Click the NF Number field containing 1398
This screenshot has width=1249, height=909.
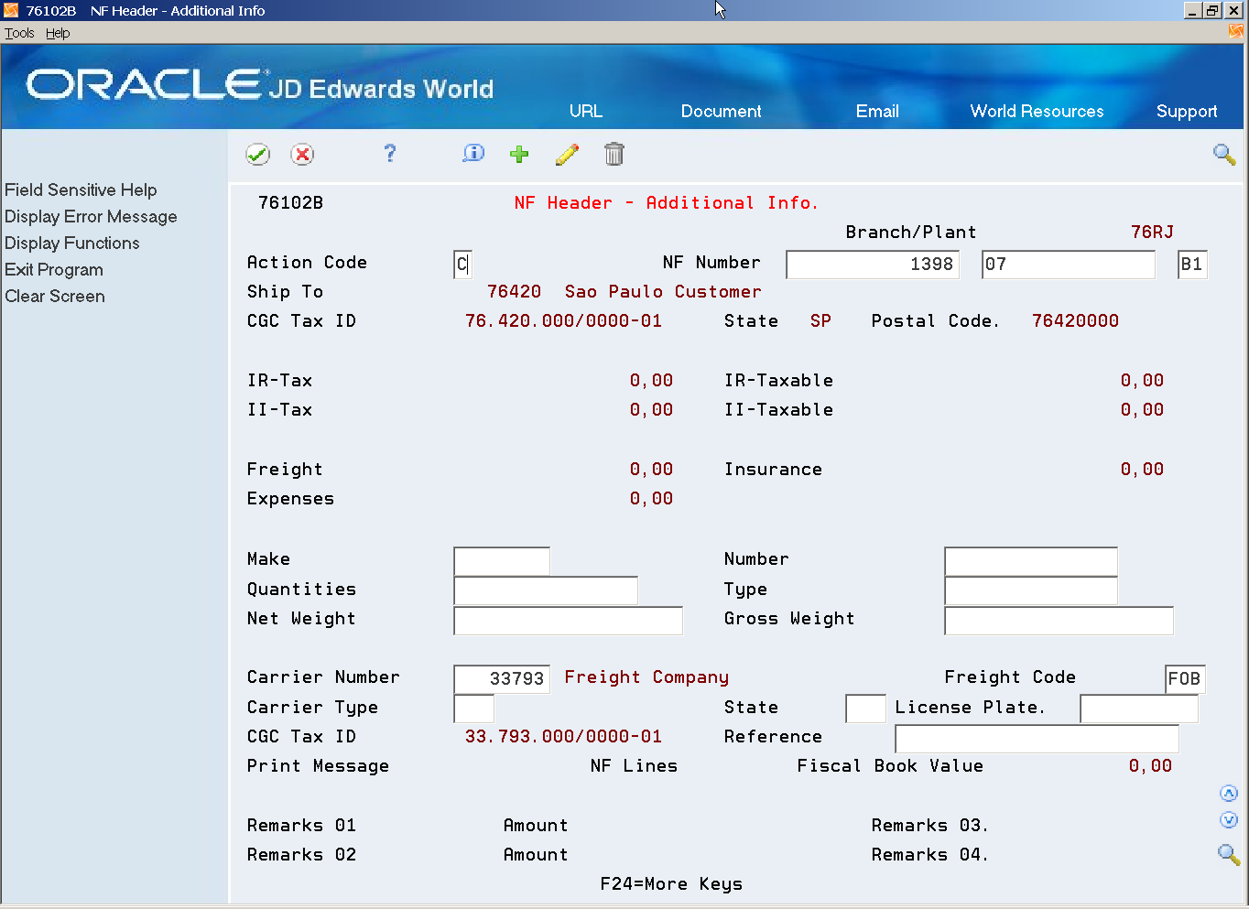pyautogui.click(x=873, y=265)
